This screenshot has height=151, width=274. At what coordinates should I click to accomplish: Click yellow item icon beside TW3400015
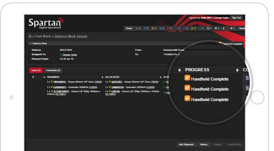click(x=52, y=82)
